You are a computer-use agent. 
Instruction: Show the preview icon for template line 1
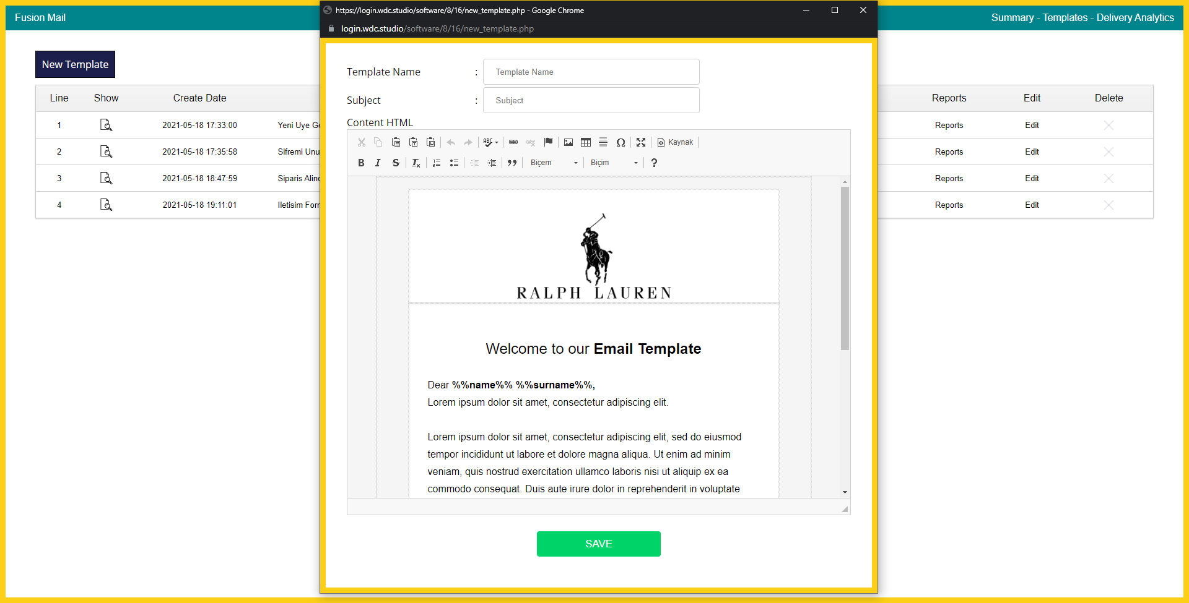pyautogui.click(x=106, y=125)
